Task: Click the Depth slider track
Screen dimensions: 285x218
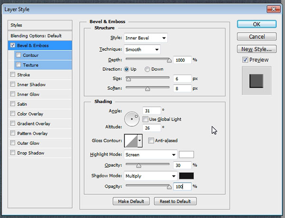Action: 147,60
